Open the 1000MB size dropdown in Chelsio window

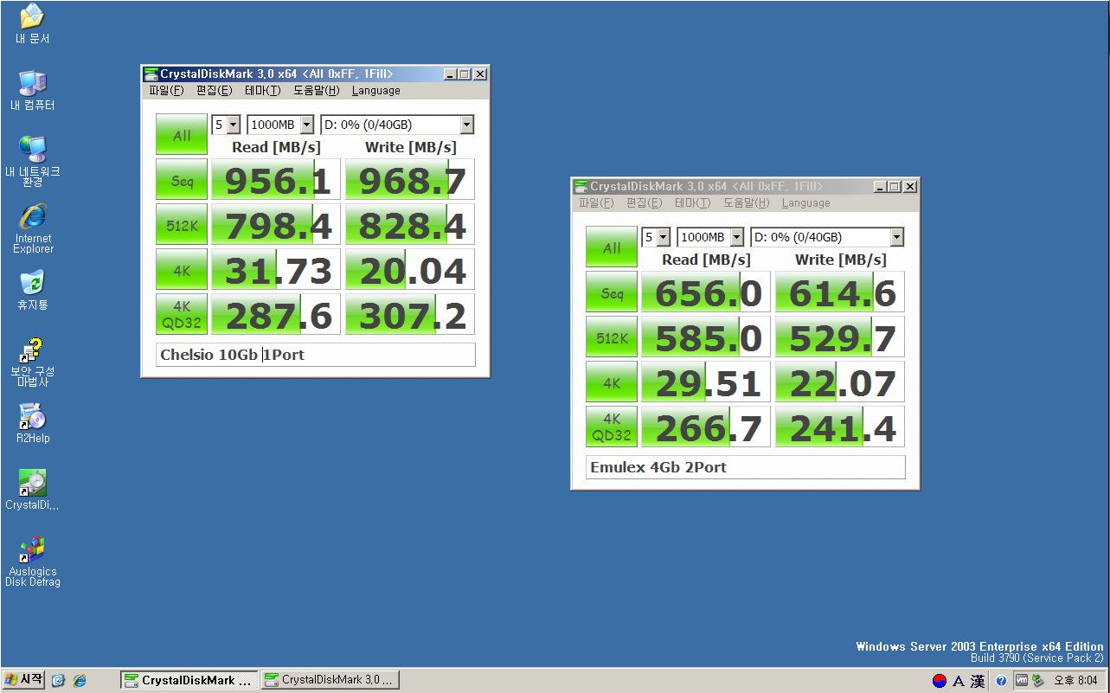pyautogui.click(x=280, y=125)
